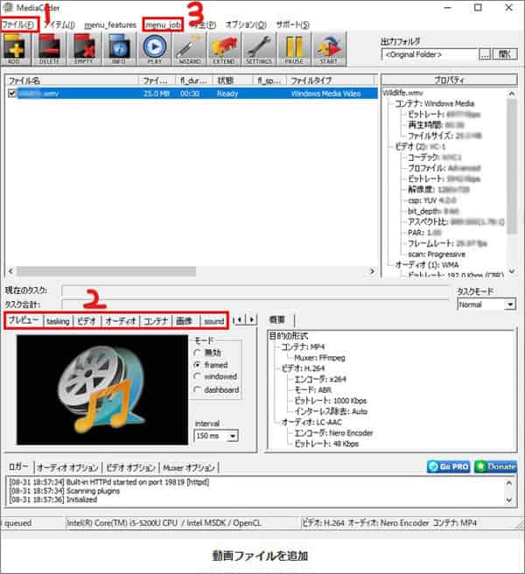Click the file list scroll-right arrow
The width and height of the screenshot is (525, 574).
[373, 271]
